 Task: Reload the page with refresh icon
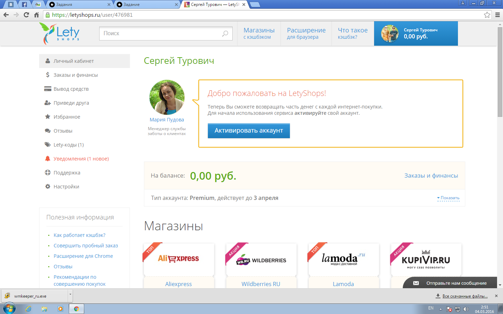[x=26, y=15]
